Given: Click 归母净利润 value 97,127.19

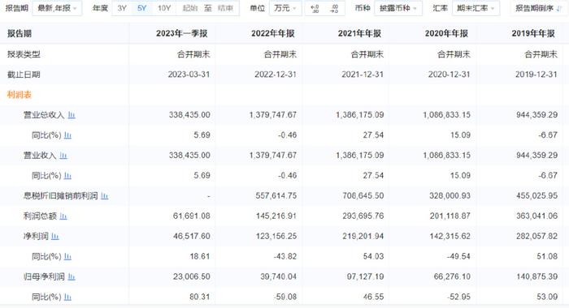Looking at the screenshot, I should point(365,277).
